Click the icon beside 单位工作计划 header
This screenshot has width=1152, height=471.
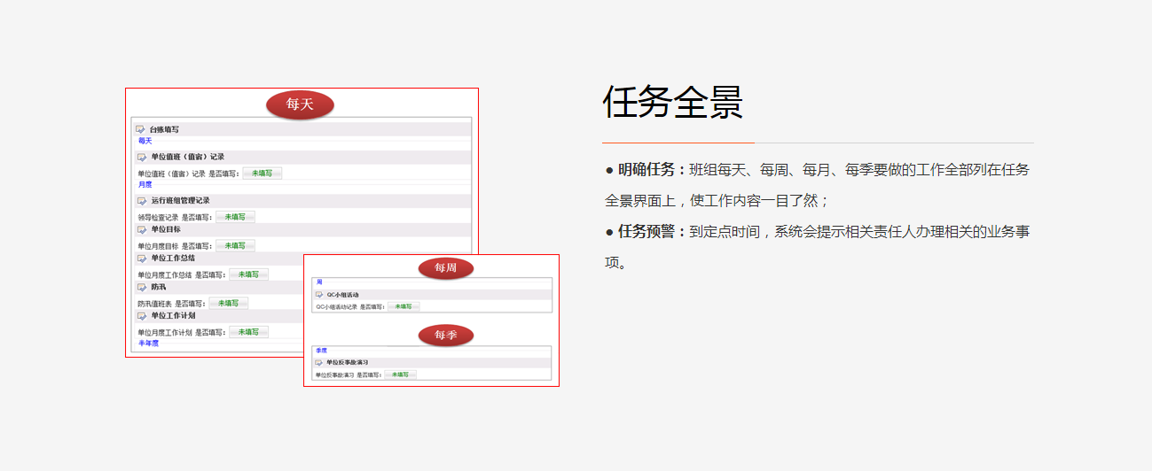[x=142, y=316]
